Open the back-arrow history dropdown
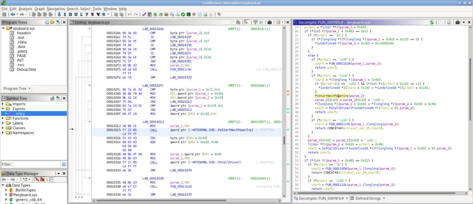The image size is (473, 204). [17, 14]
